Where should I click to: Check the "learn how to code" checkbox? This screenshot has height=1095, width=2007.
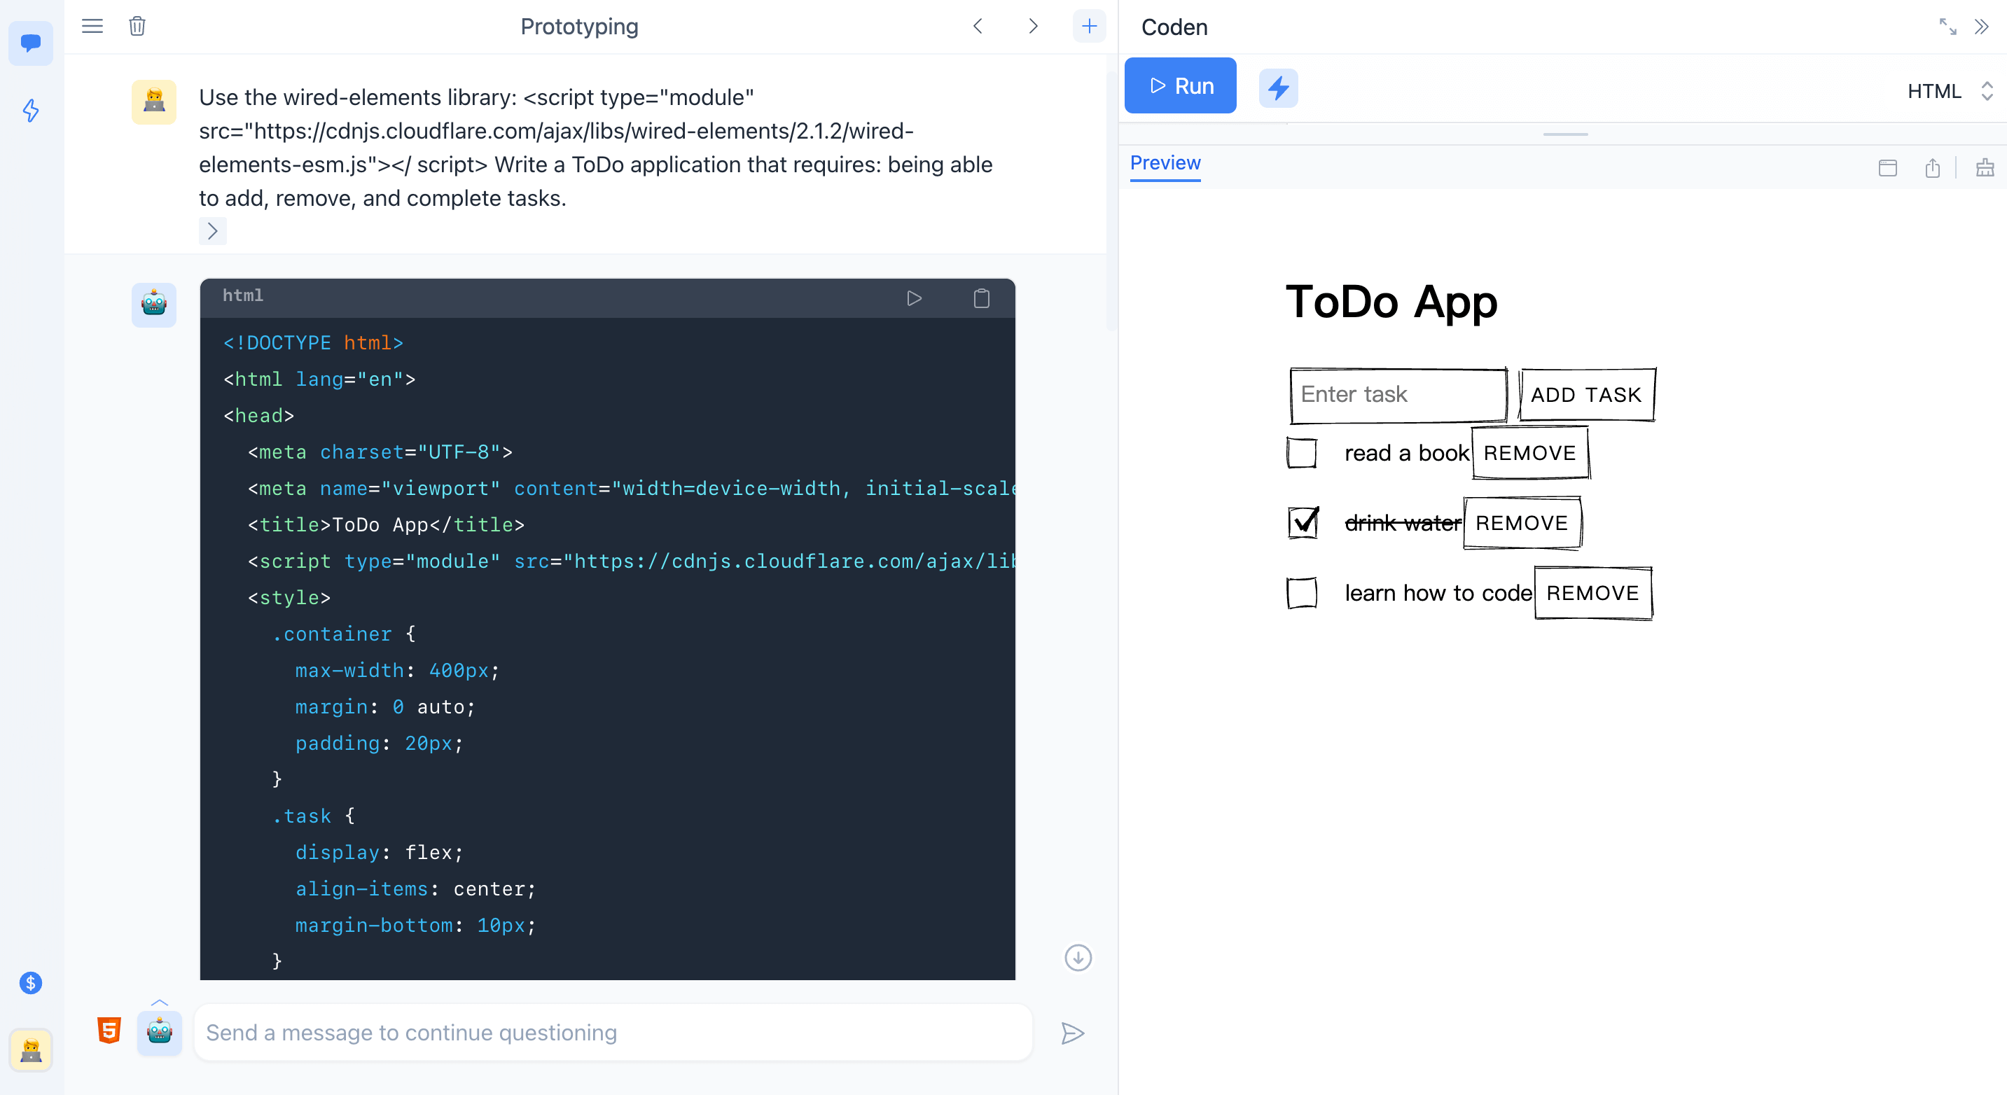point(1302,593)
